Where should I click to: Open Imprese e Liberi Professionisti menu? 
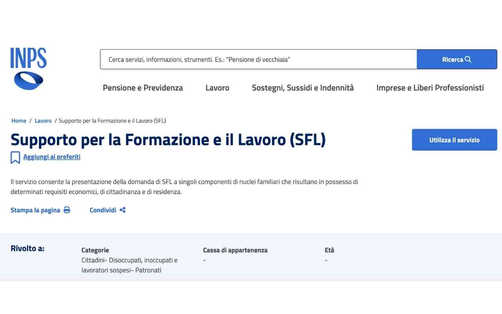click(430, 88)
